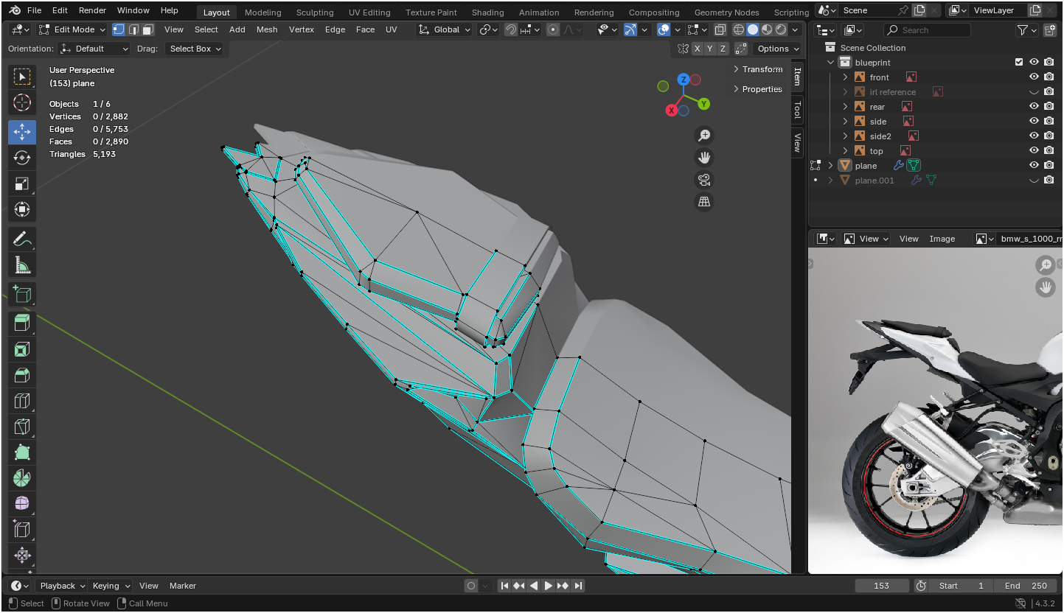Open the Global transform orientation dropdown
Viewport: 1064px width, 613px height.
pos(445,29)
